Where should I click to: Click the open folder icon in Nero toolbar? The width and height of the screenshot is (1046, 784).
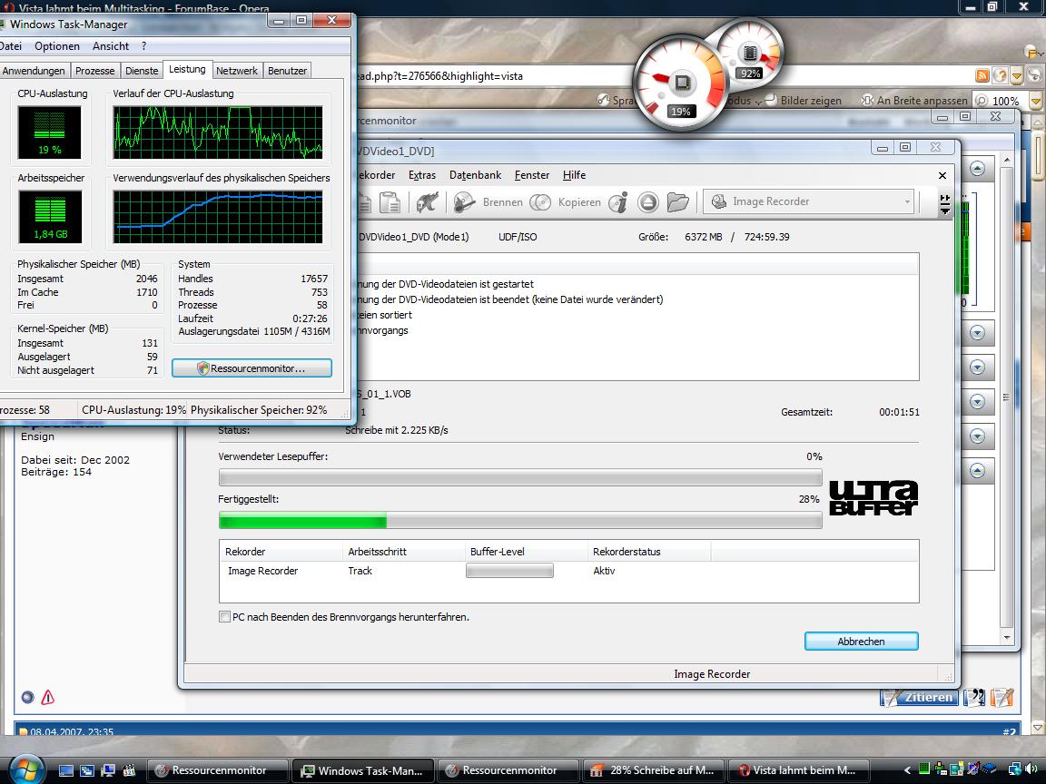(677, 202)
